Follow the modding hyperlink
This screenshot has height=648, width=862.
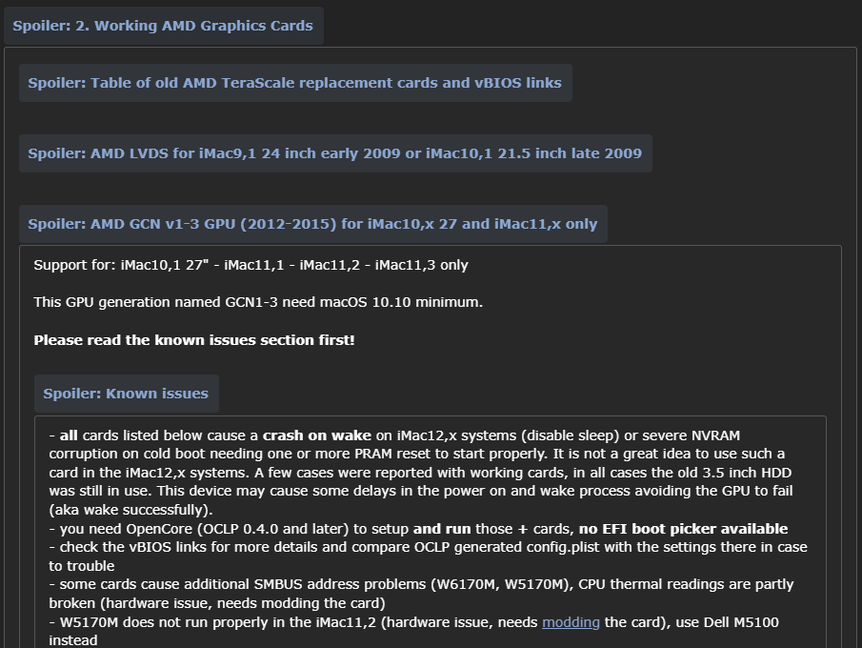click(x=571, y=622)
